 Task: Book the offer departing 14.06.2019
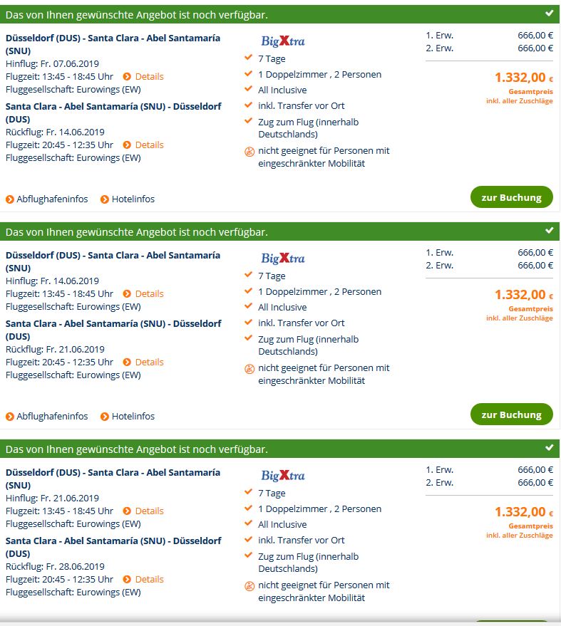(x=511, y=414)
